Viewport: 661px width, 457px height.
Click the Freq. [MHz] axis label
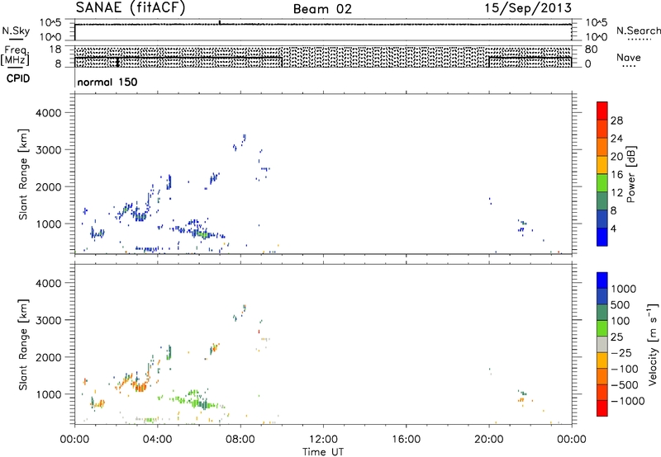[17, 55]
